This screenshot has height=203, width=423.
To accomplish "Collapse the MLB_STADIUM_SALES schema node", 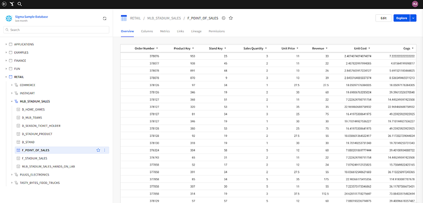I will click(12, 101).
